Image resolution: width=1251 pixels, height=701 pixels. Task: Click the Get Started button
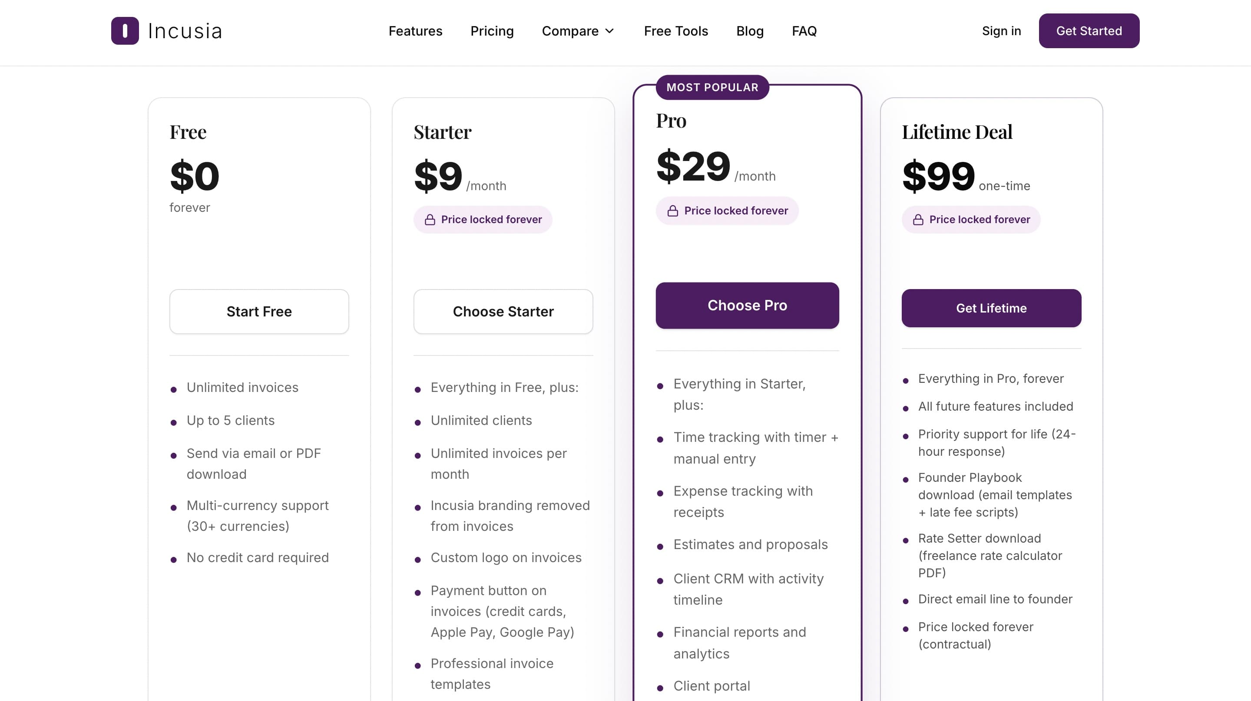[x=1089, y=30]
